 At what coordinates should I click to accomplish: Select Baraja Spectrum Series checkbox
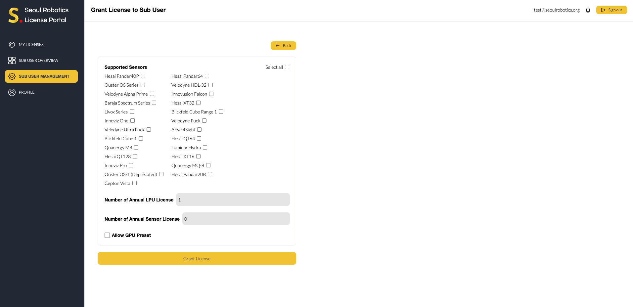point(154,103)
